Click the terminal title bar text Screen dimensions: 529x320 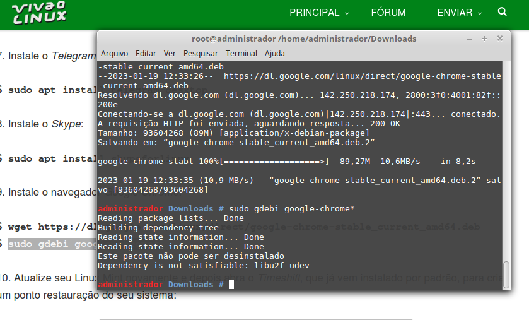[x=304, y=39]
